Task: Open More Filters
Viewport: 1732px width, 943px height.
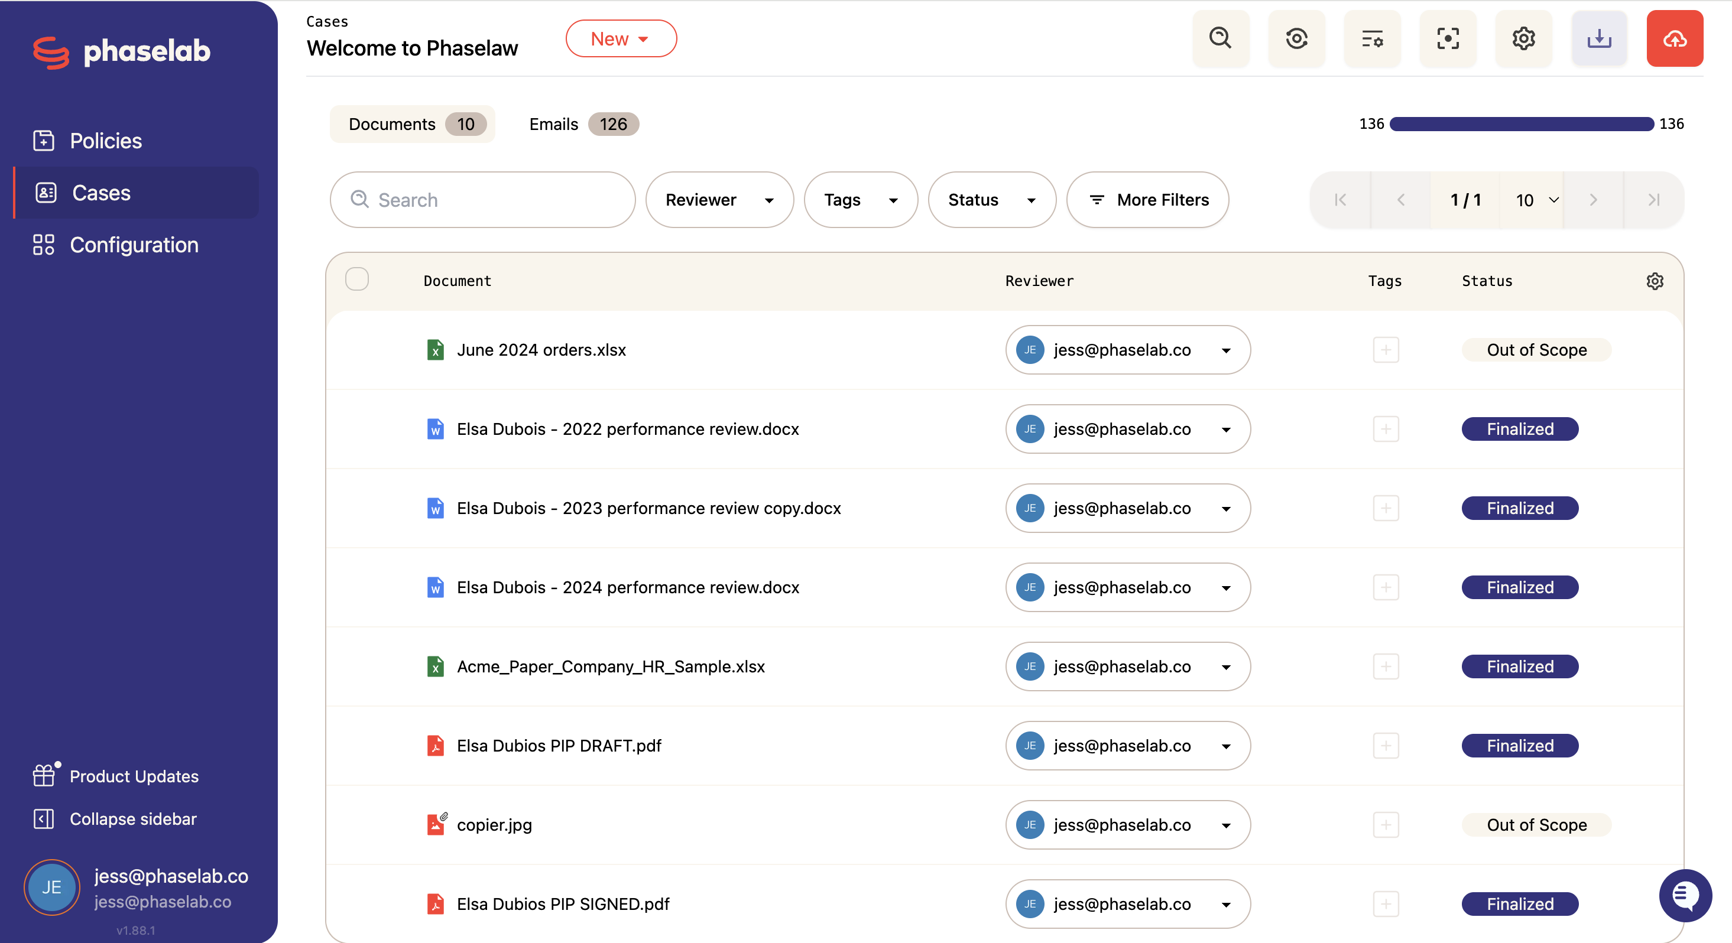Action: click(1148, 200)
